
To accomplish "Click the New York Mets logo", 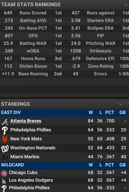I will (x=5, y=140).
